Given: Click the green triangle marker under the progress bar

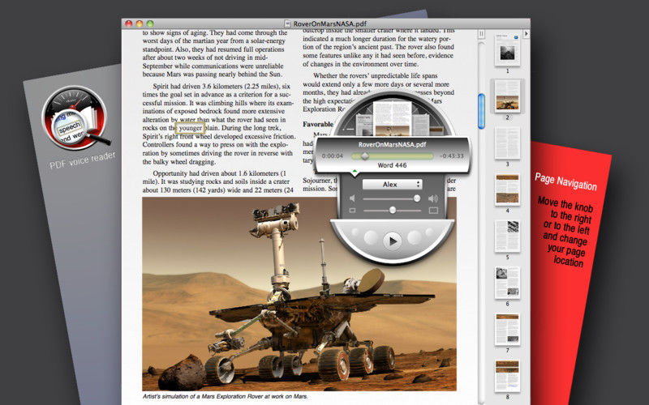Looking at the screenshot, I should (x=355, y=171).
